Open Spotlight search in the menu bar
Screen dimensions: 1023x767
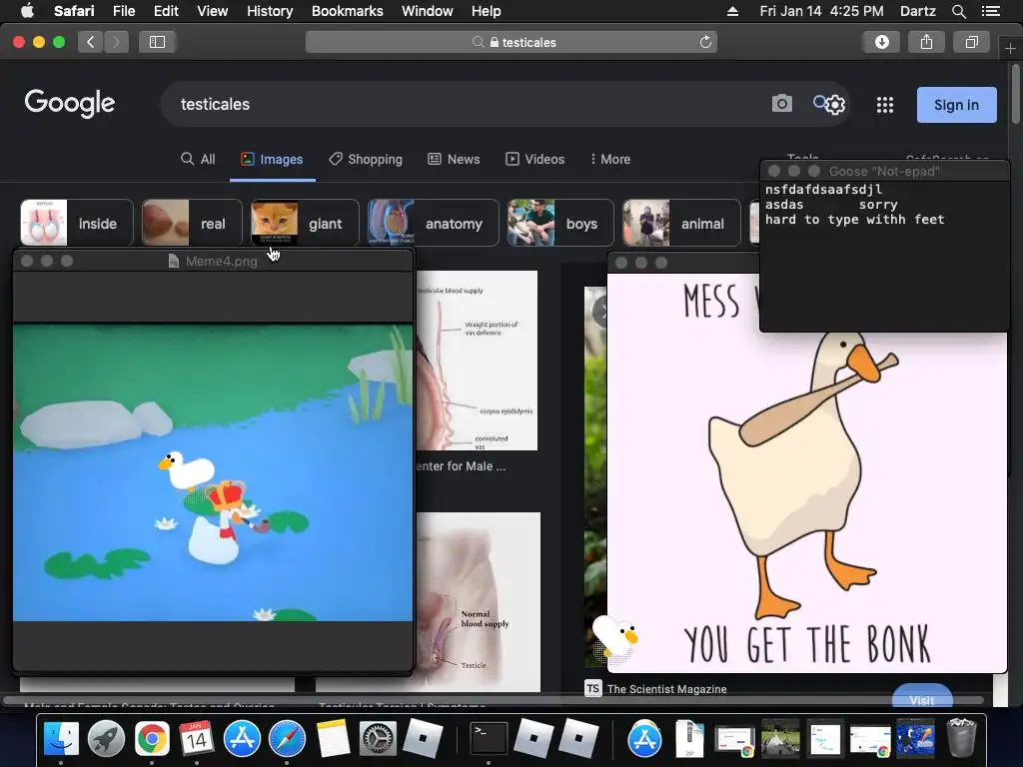[x=958, y=11]
